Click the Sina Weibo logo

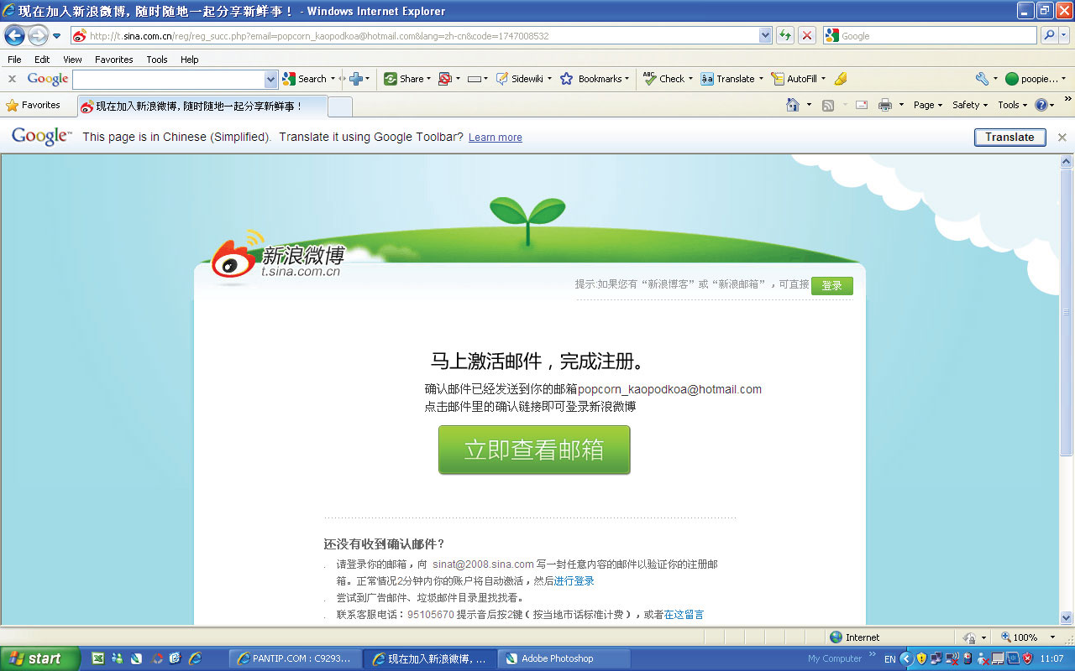[x=277, y=257]
